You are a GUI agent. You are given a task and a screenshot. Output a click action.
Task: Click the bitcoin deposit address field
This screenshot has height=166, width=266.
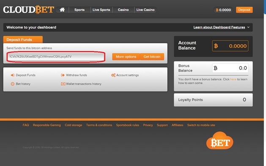click(56, 57)
